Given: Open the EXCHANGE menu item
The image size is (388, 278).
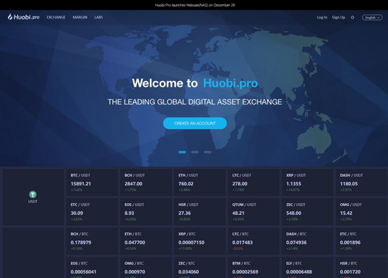Looking at the screenshot, I should click(56, 17).
